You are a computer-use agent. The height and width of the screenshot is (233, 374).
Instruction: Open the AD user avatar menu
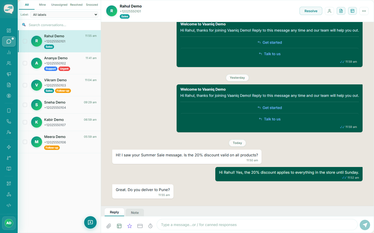[x=9, y=223]
